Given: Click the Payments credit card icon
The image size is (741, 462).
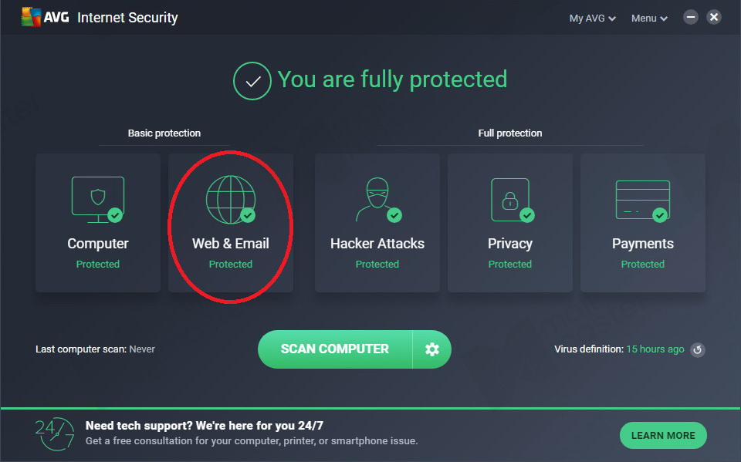Looking at the screenshot, I should pyautogui.click(x=643, y=201).
